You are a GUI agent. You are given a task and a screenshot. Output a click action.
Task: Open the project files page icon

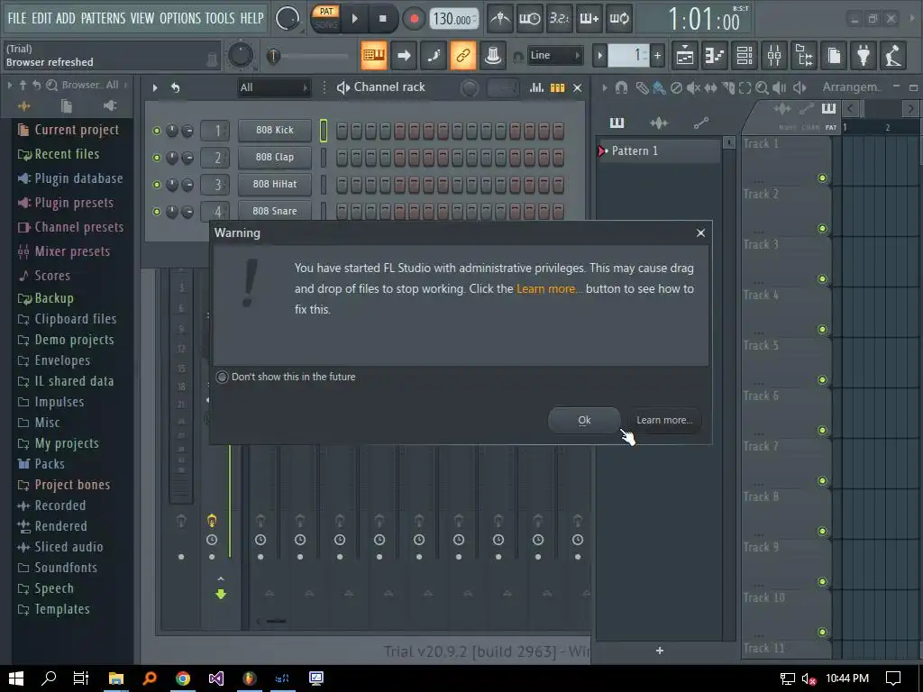834,56
